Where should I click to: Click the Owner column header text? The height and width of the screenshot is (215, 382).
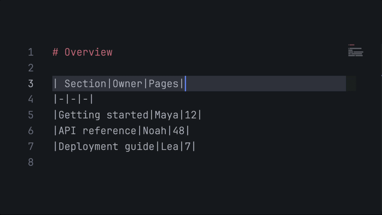127,84
